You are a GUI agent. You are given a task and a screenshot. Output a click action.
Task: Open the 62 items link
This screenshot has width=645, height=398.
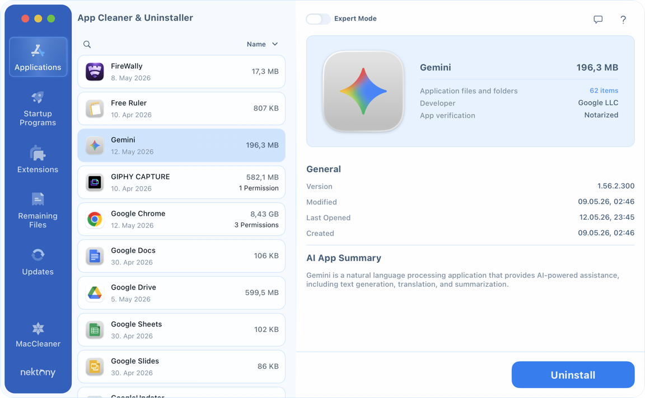tap(604, 91)
